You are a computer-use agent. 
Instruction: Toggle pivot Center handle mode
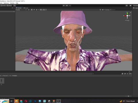click(3, 5)
